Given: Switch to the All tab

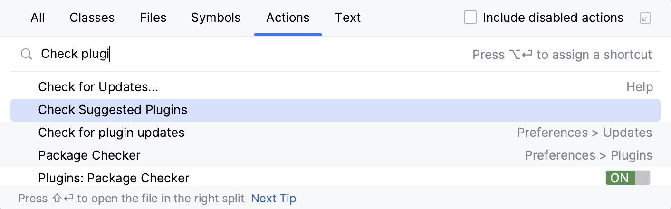Looking at the screenshot, I should (38, 18).
